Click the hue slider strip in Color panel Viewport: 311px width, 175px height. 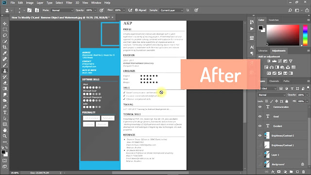point(305,35)
